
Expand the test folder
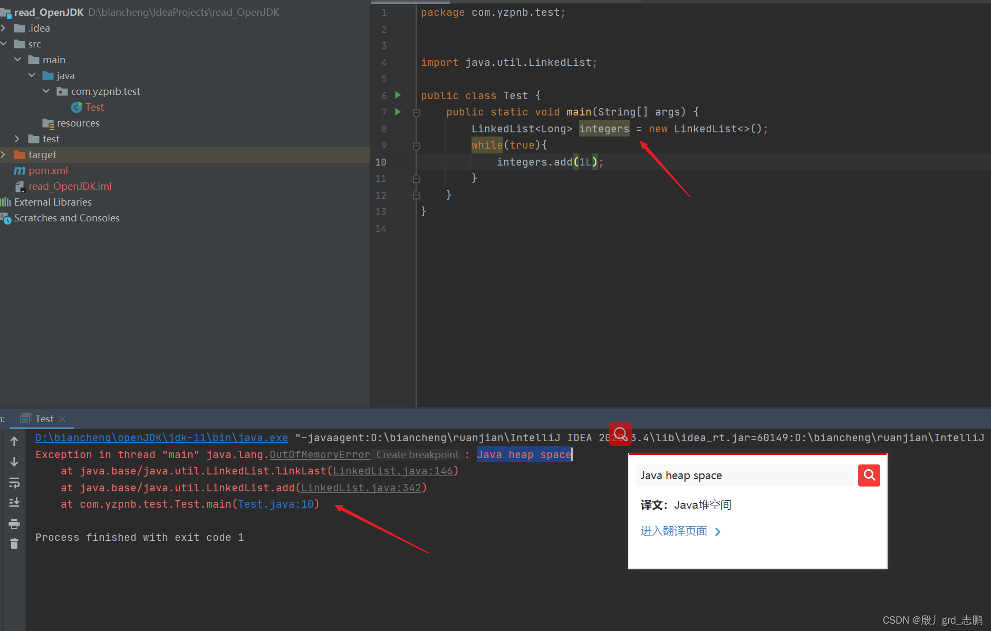pos(17,139)
